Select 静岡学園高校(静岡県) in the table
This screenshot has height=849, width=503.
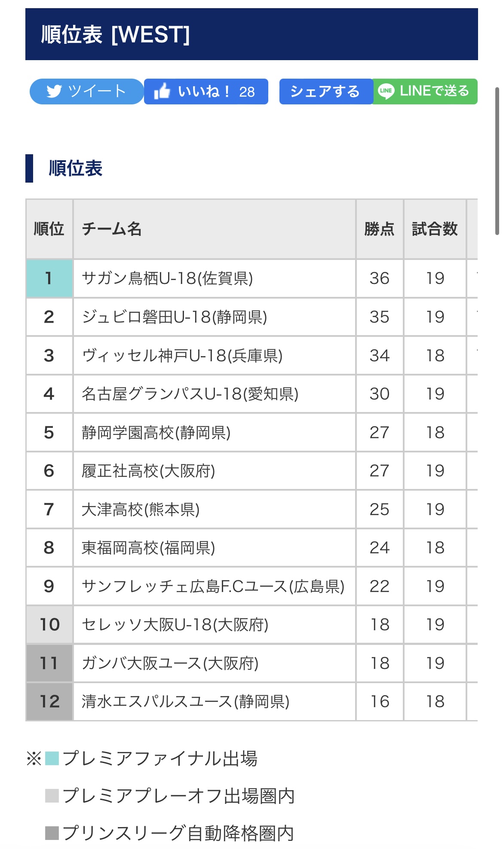(156, 432)
